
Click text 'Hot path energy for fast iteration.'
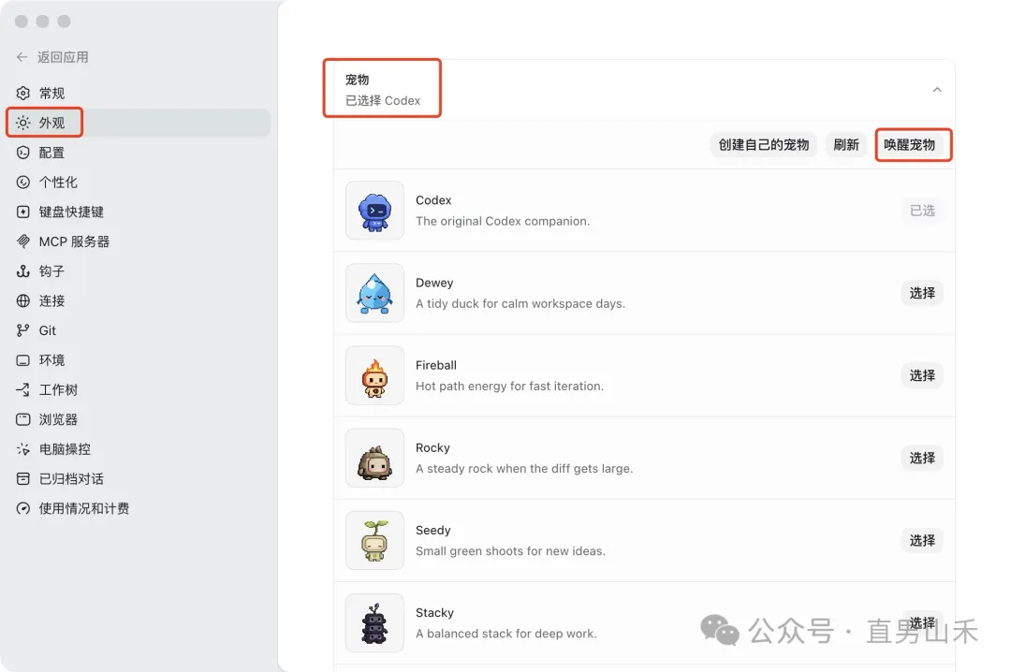tap(509, 387)
